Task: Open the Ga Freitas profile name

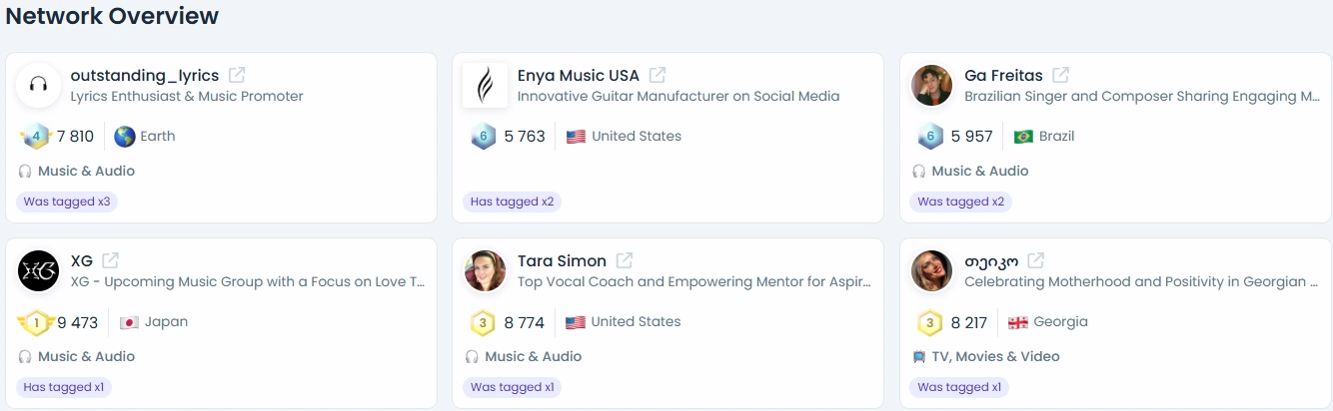Action: (x=1003, y=75)
